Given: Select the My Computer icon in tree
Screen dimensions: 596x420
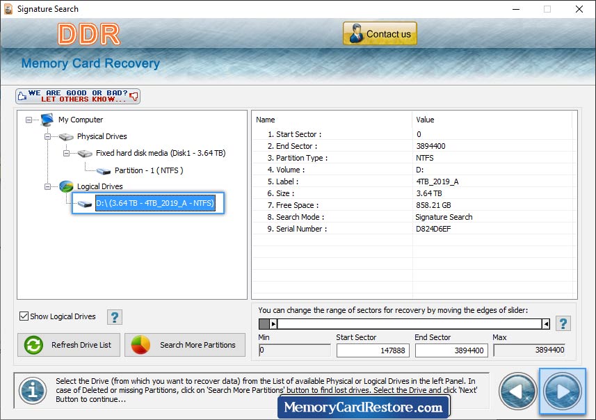Looking at the screenshot, I should (46, 120).
